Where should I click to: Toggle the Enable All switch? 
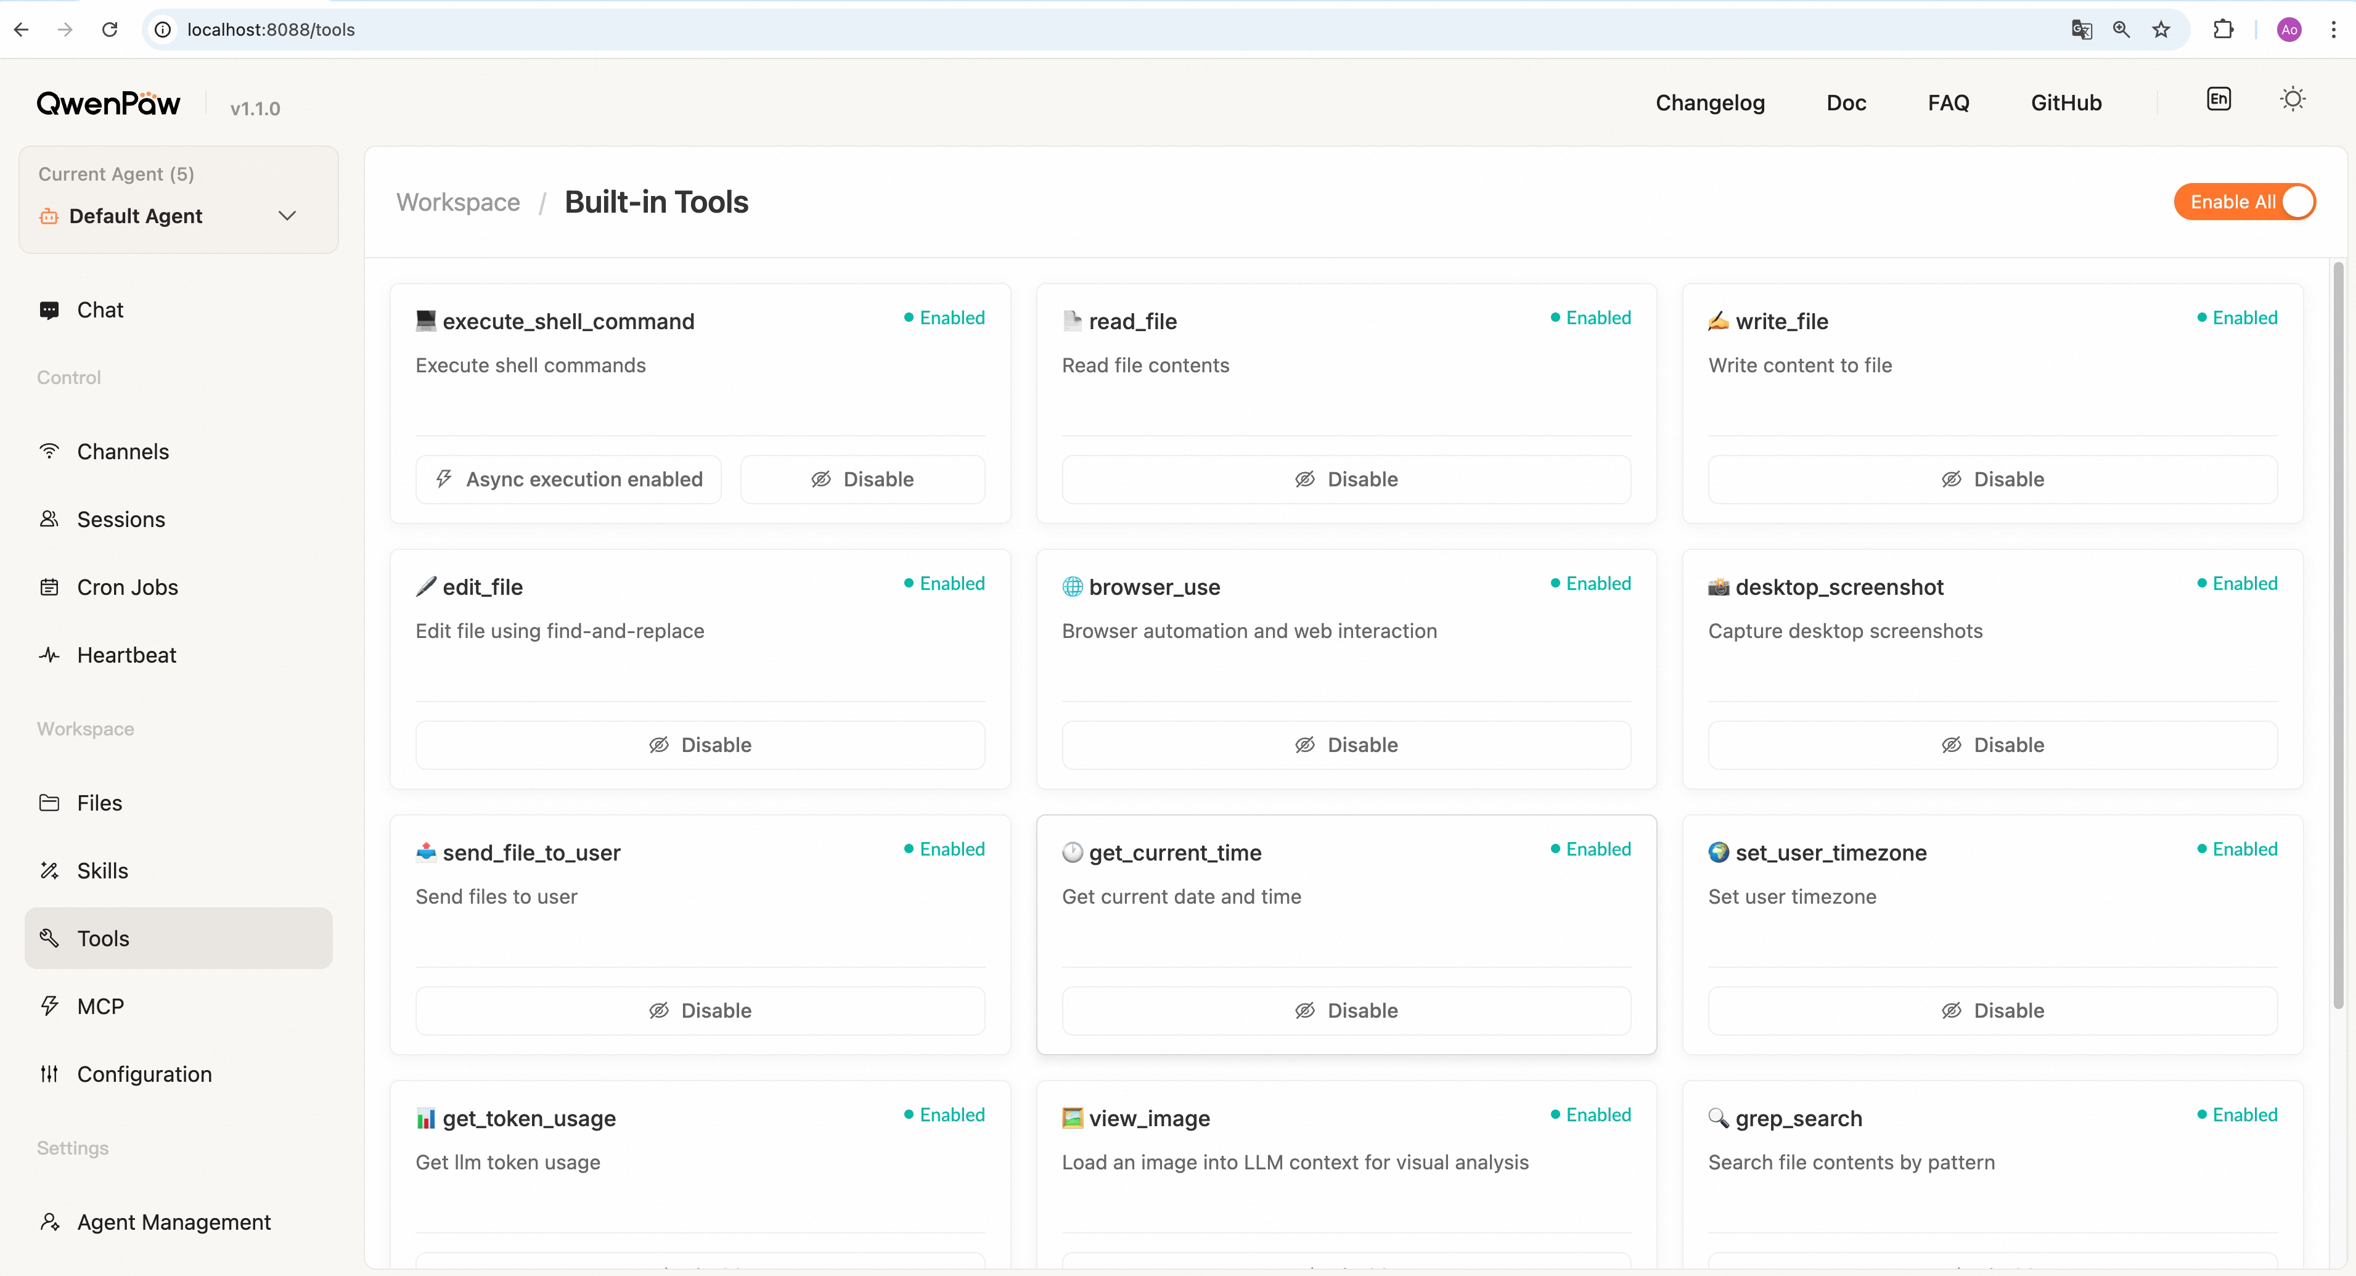2244,202
